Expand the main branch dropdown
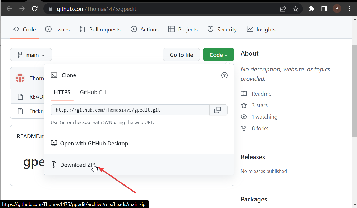Screen dimensions: 357x208 [x=31, y=55]
